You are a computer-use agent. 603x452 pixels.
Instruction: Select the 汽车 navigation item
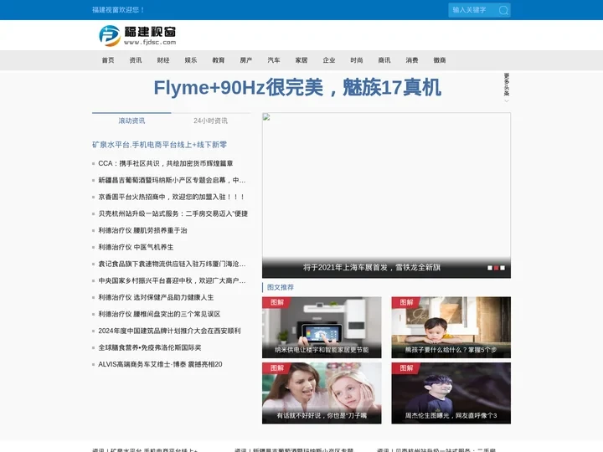point(274,60)
